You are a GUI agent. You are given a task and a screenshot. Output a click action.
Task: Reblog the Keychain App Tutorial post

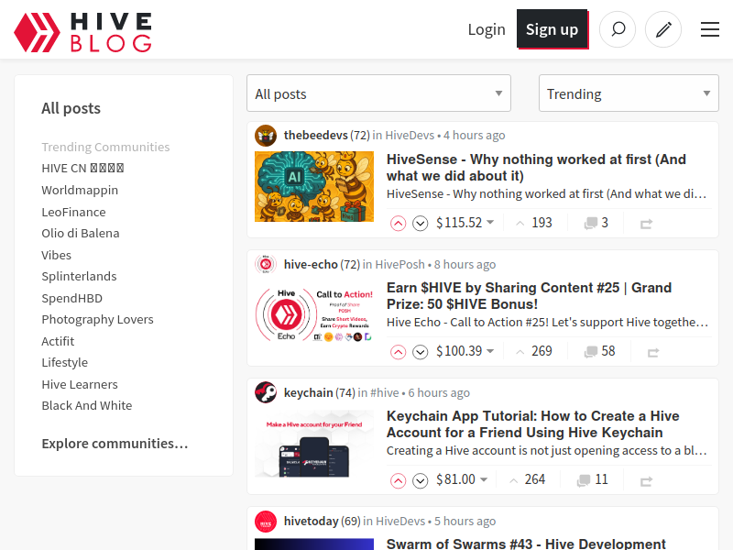click(647, 480)
